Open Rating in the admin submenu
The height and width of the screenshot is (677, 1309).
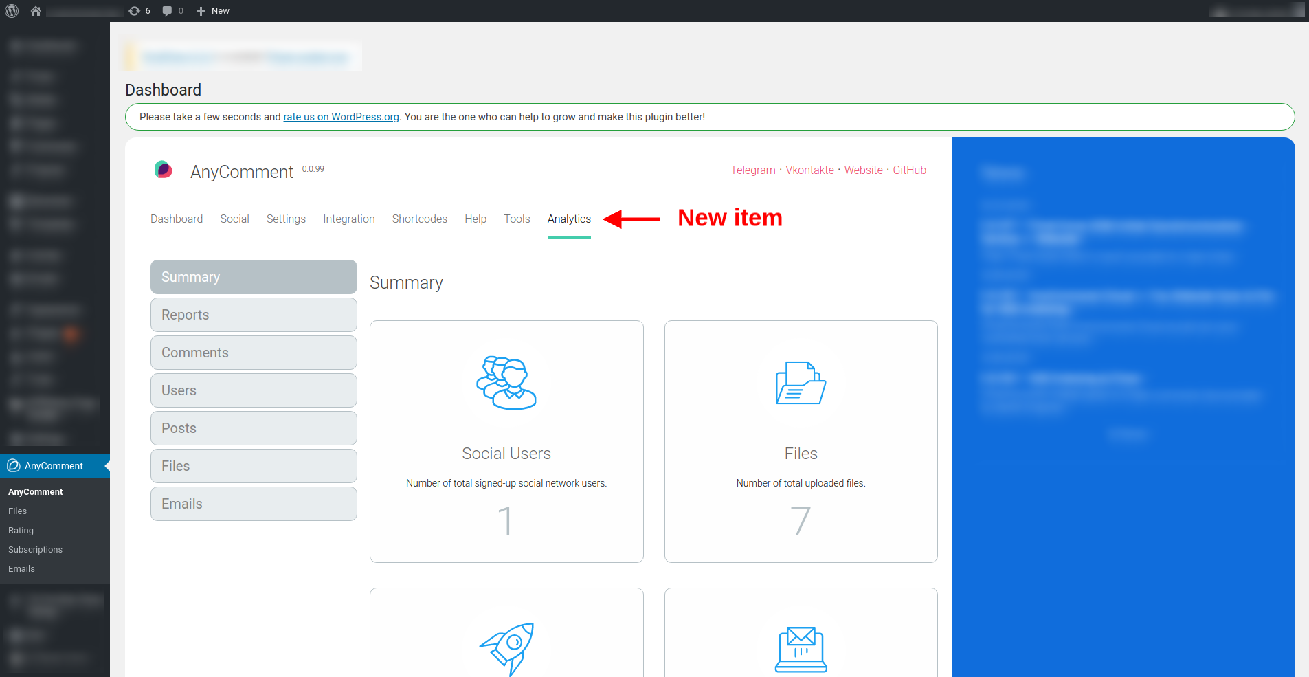[21, 531]
